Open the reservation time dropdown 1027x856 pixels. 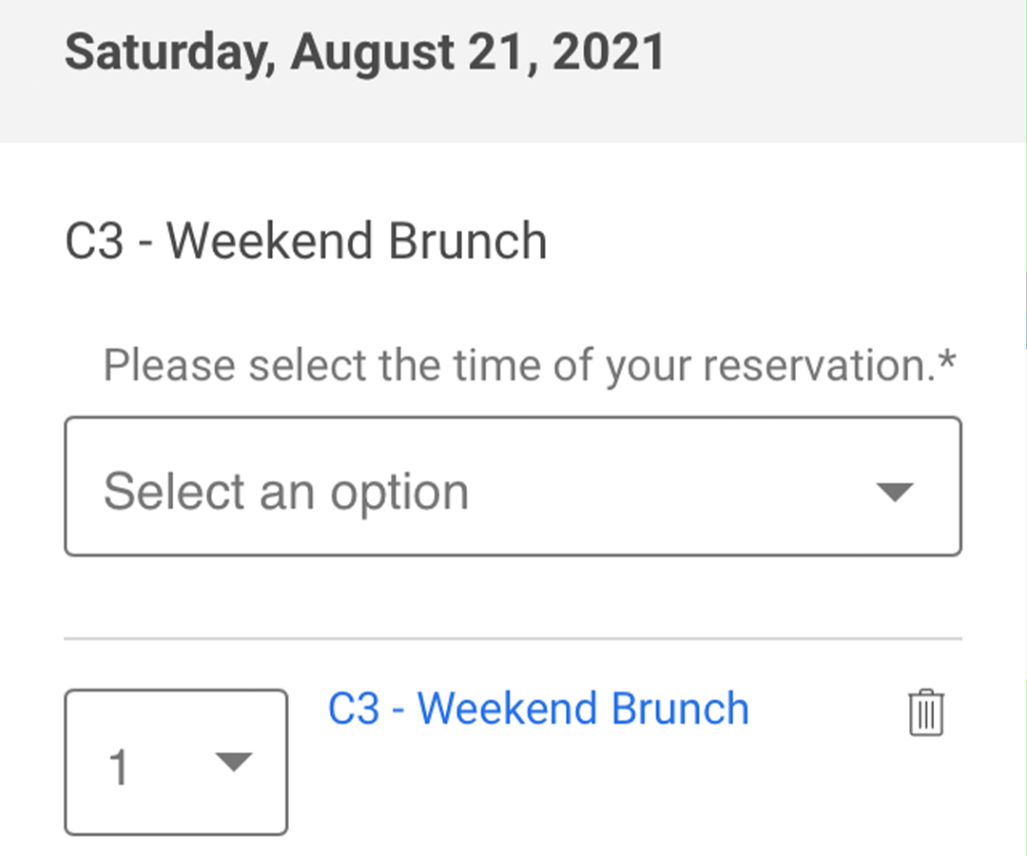(513, 487)
